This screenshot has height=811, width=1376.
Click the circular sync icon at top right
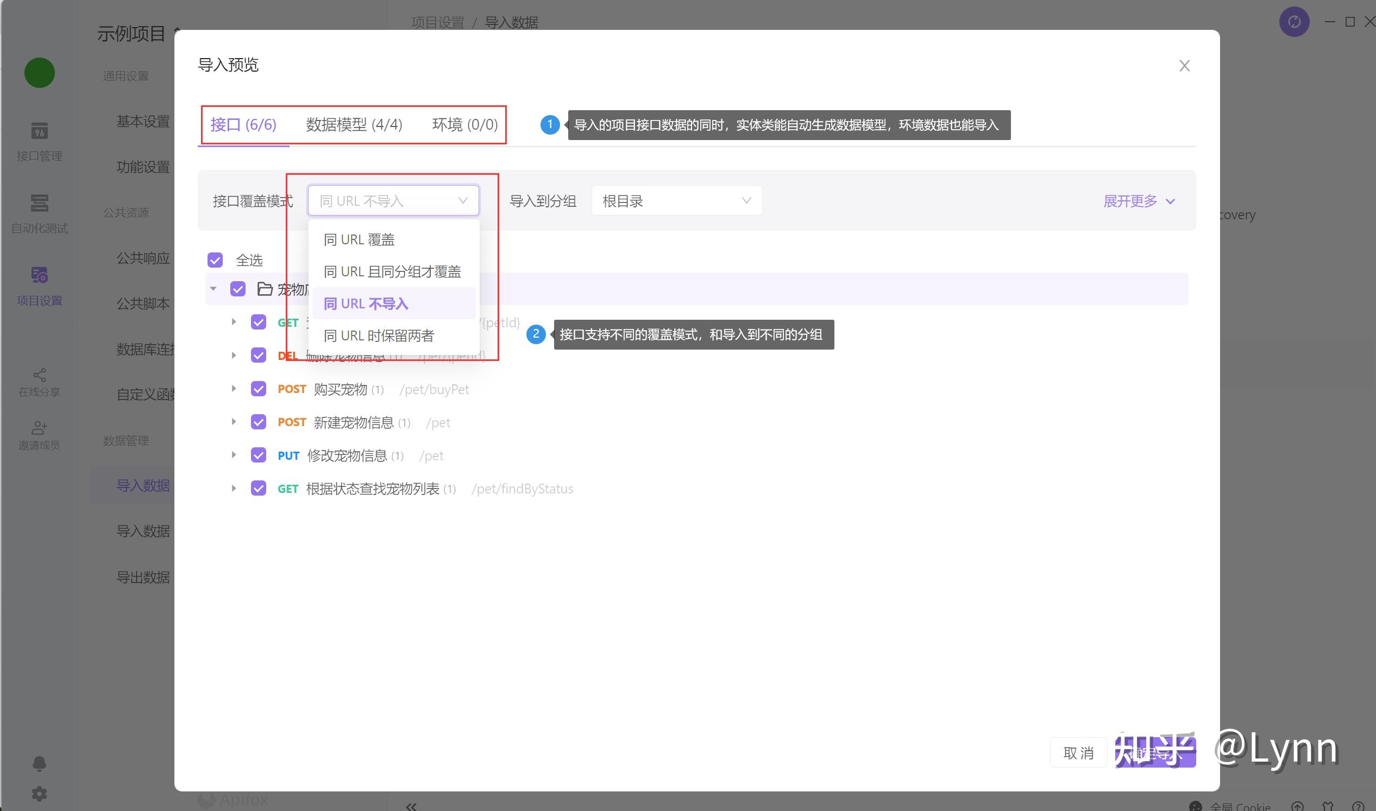pyautogui.click(x=1294, y=22)
